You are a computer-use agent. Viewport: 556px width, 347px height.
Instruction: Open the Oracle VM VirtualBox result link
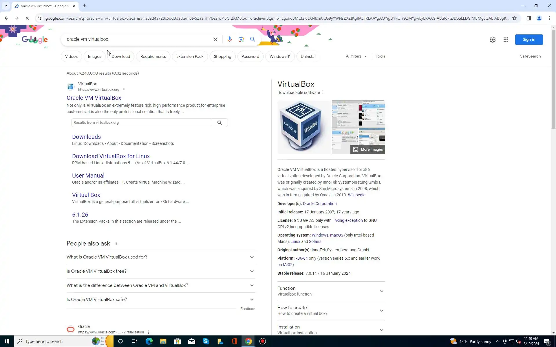pyautogui.click(x=94, y=98)
